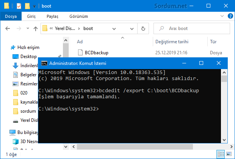Image resolution: width=235 pixels, height=159 pixels.
Task: Click Command Prompt scroll up arrow
Action: [224, 72]
